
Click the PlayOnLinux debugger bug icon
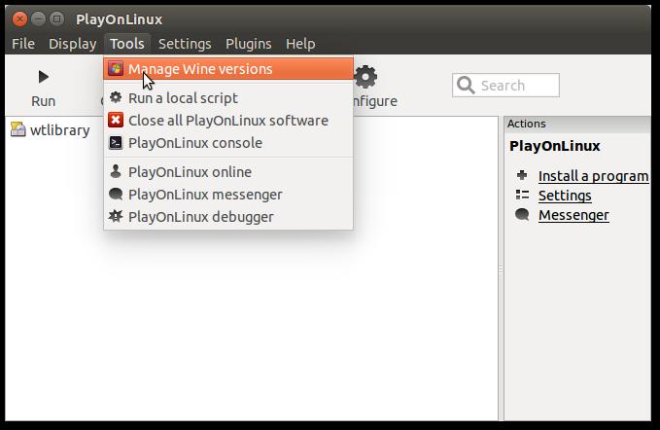coord(116,217)
